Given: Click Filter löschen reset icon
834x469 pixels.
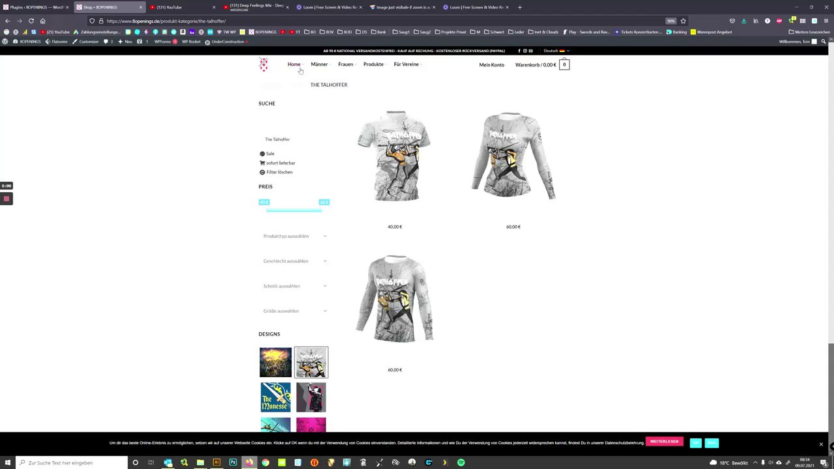Looking at the screenshot, I should pyautogui.click(x=262, y=172).
